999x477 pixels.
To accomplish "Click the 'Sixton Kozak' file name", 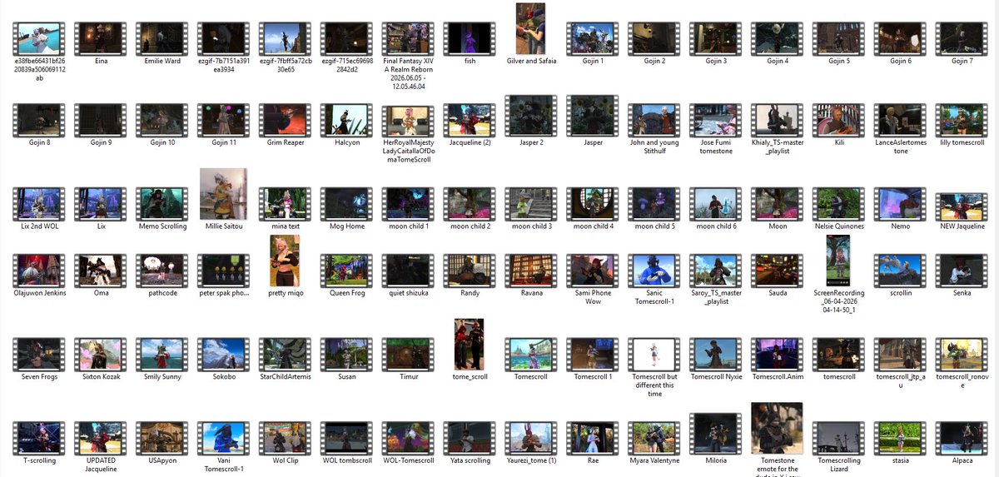I will click(99, 376).
